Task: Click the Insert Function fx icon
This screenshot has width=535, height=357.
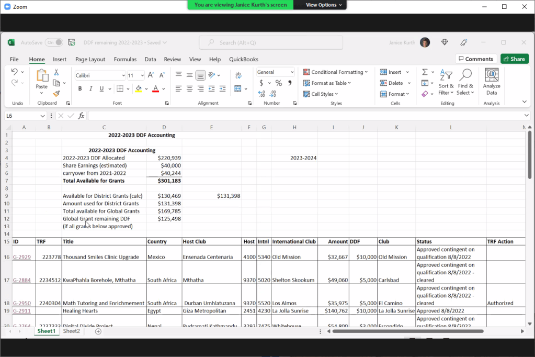Action: point(81,116)
